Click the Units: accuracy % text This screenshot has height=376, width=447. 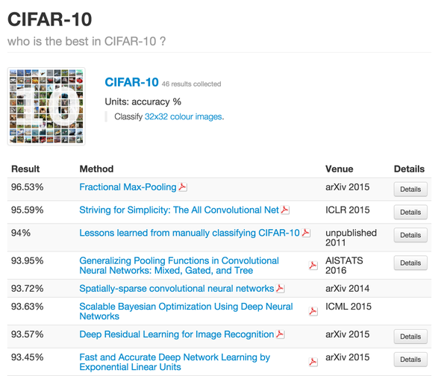[x=143, y=101]
